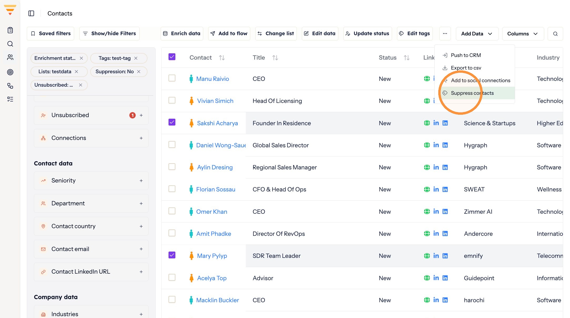Open the search icon in left sidebar
Image resolution: width=570 pixels, height=318 pixels.
pyautogui.click(x=10, y=44)
